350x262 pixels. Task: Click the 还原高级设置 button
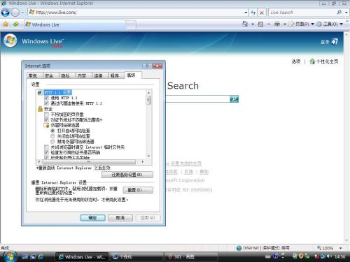127,175
